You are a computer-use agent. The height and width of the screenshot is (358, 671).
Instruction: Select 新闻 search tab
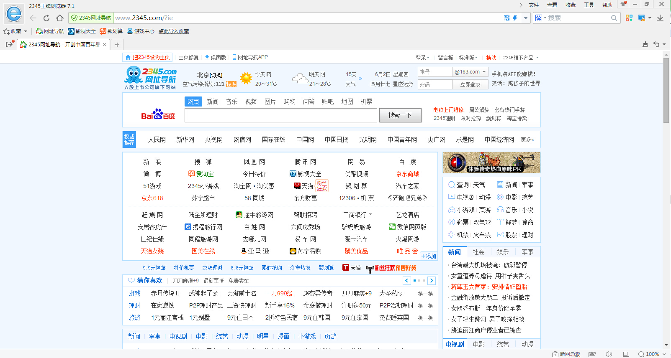(x=212, y=102)
